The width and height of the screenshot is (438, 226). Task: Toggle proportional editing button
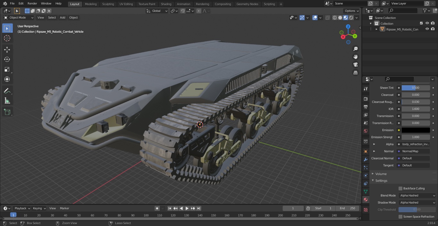point(199,11)
